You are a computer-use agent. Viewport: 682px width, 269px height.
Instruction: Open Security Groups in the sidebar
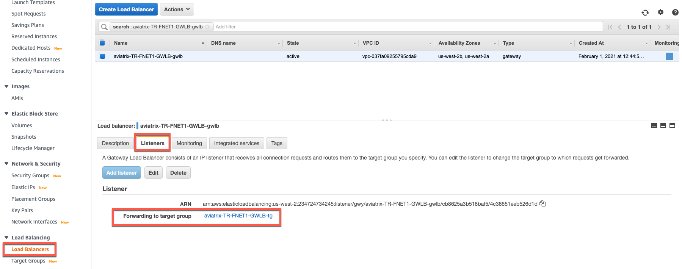click(30, 175)
